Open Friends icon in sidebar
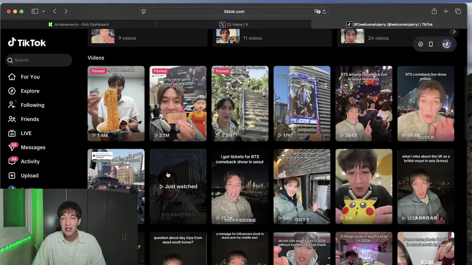 12,119
